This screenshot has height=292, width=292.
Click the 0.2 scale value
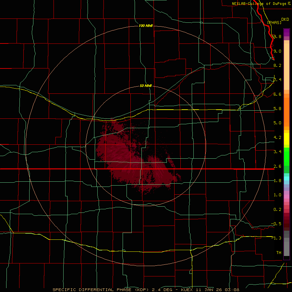click(x=277, y=210)
